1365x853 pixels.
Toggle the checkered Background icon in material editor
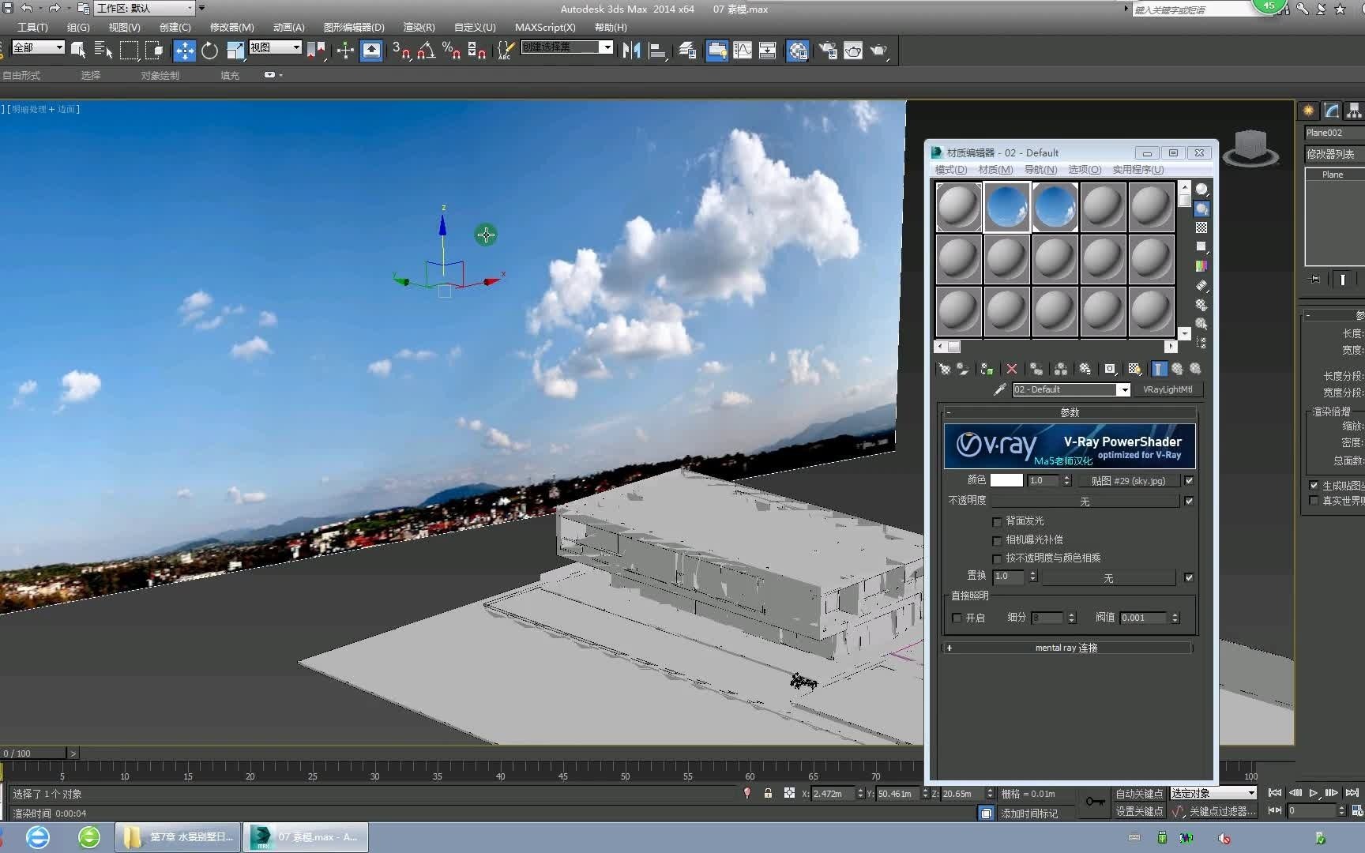pyautogui.click(x=1202, y=227)
